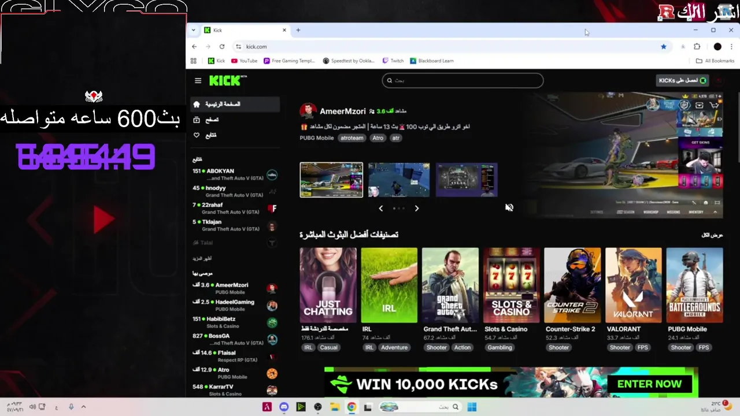
Task: Open the Free Gaming Templ... bookmark
Action: point(289,61)
